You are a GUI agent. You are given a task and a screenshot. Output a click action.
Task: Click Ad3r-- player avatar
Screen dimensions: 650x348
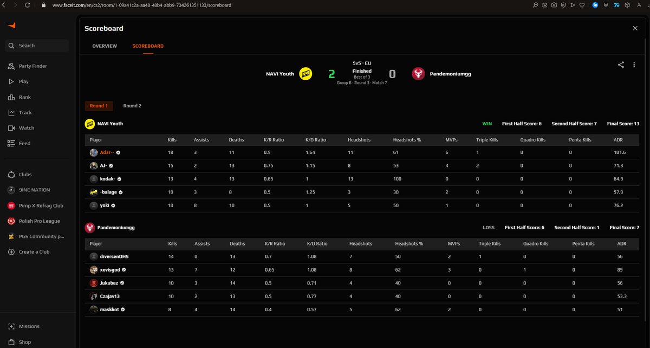94,153
